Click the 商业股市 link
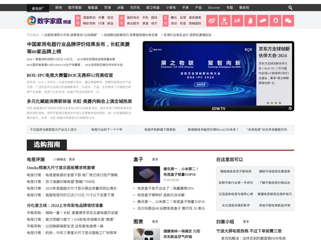 [x=133, y=24]
